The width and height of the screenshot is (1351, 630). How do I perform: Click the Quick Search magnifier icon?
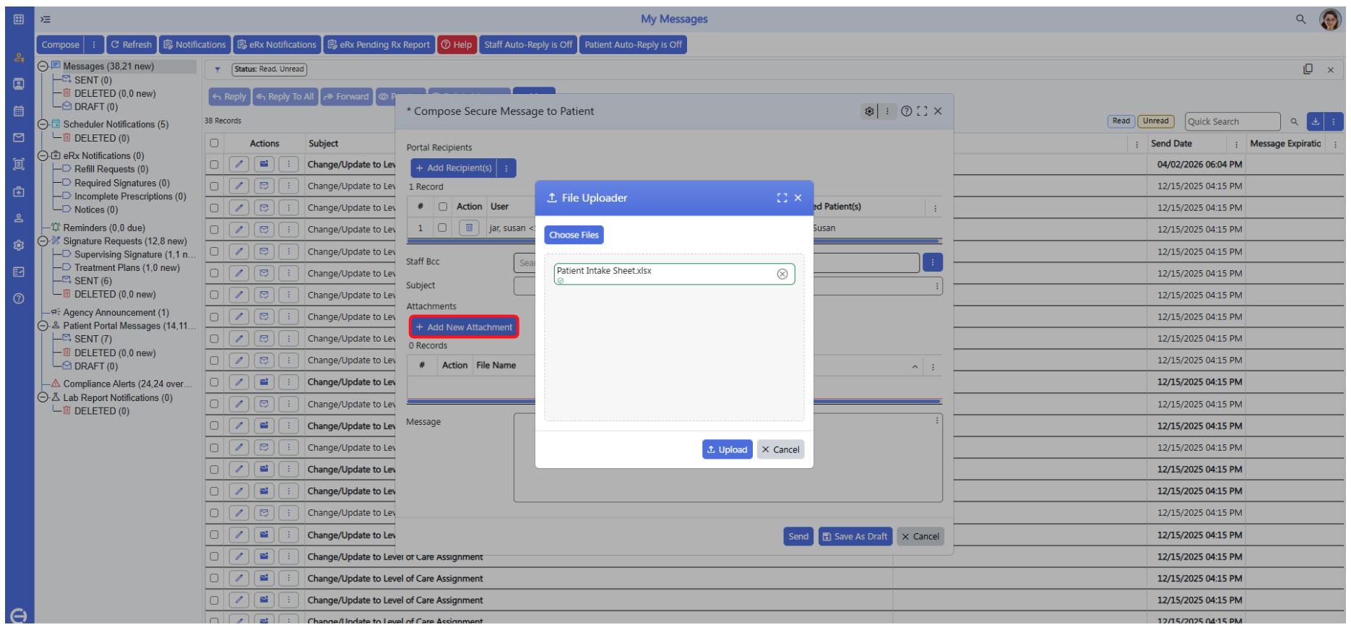[1294, 122]
